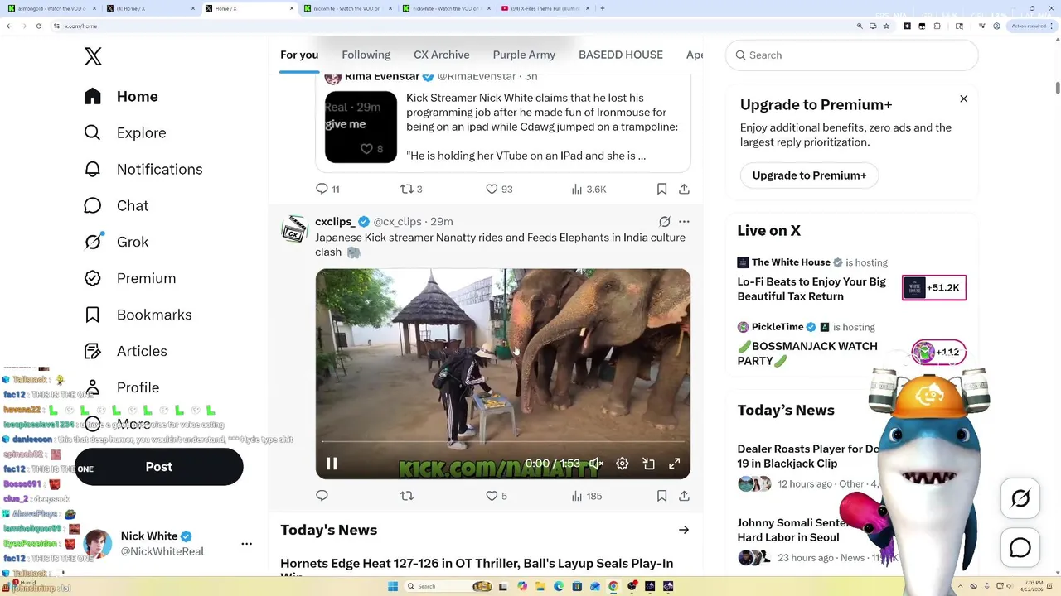Bookmark Rima Evenstar's post
Screen dimensions: 1061x596
pos(661,189)
